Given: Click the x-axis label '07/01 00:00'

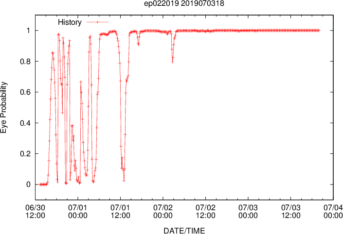Looking at the screenshot, I should pos(78,212).
